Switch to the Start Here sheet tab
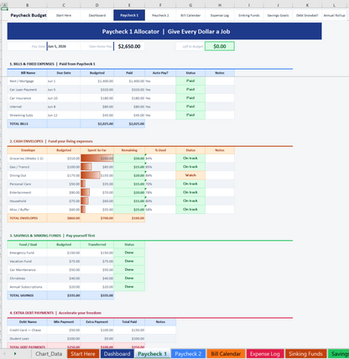349x359 pixels. (83, 354)
